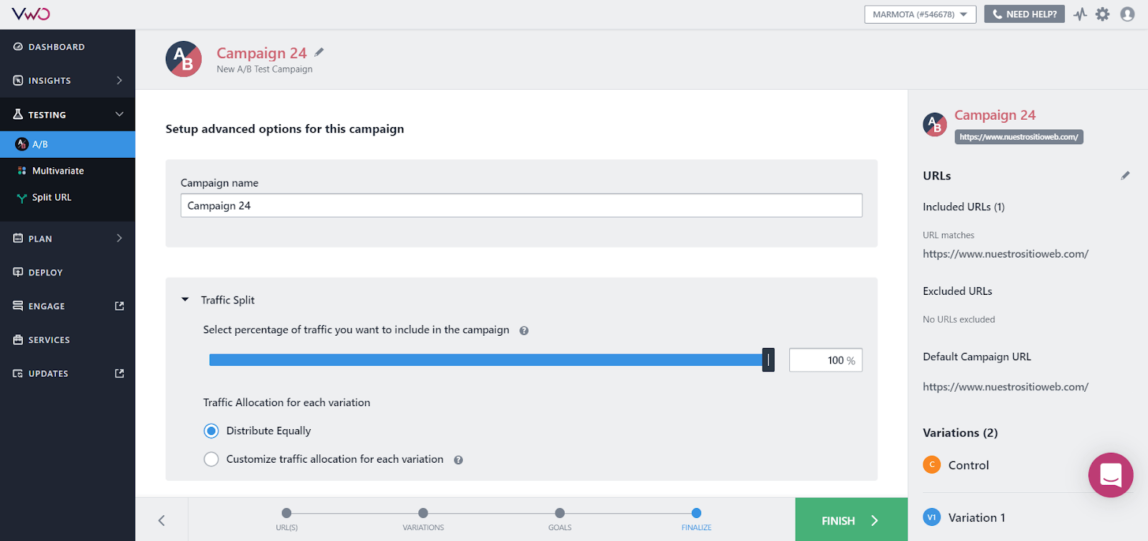Edit campaign name pencil next to title
Screen dimensions: 1148x541
[x=319, y=52]
